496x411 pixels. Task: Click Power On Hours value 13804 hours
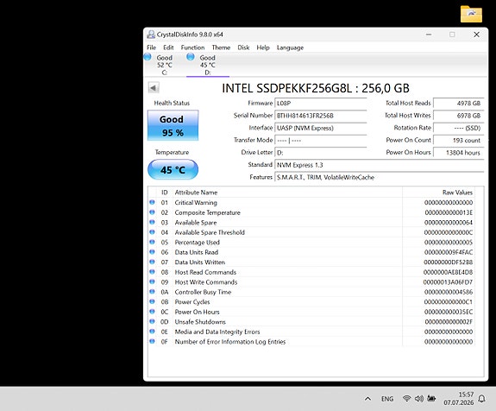pyautogui.click(x=458, y=153)
